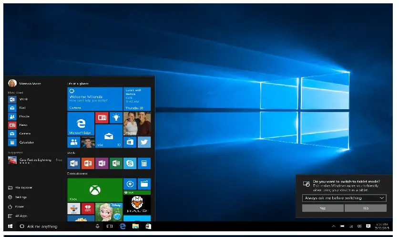Screen dimensions: 399x237
Task: Launch the large green Xbox tile
Action: click(95, 190)
